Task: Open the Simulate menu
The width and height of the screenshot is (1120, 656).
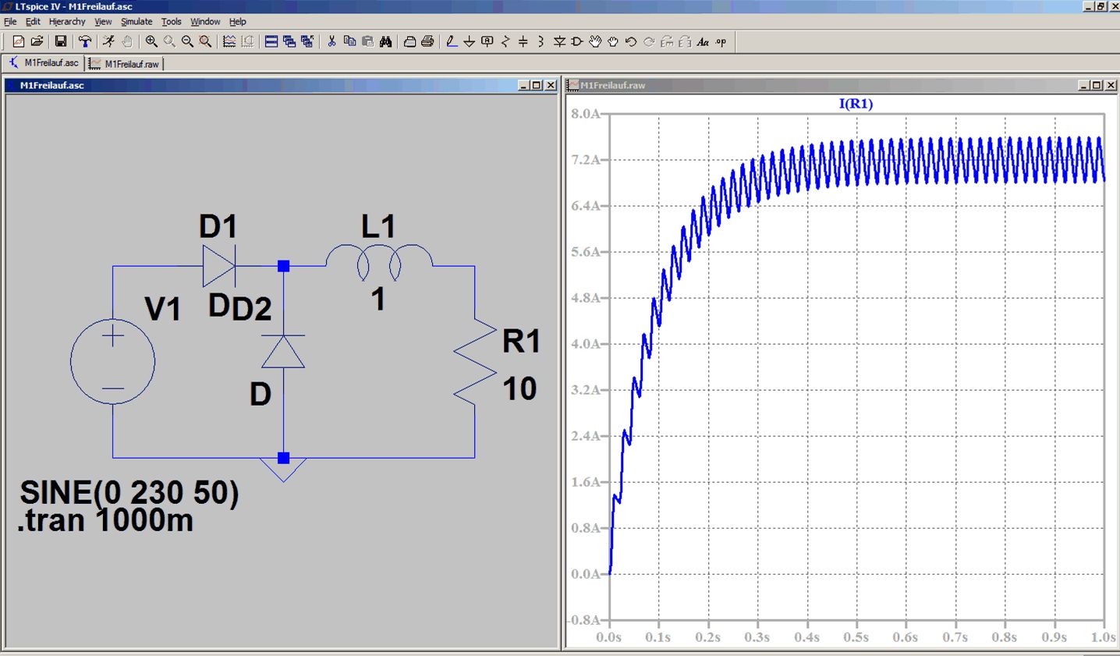Action: tap(136, 22)
